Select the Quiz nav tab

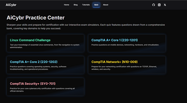coord(96,5)
